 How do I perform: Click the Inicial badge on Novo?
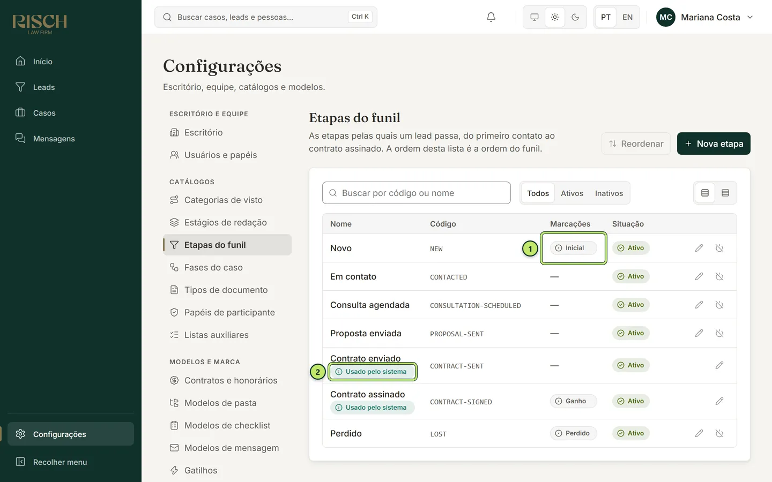[573, 248]
